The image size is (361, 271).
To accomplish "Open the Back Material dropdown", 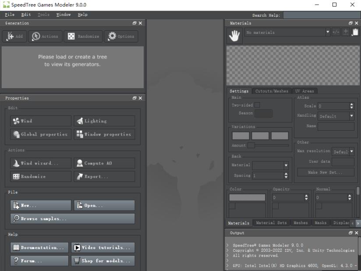I will coord(270,165).
